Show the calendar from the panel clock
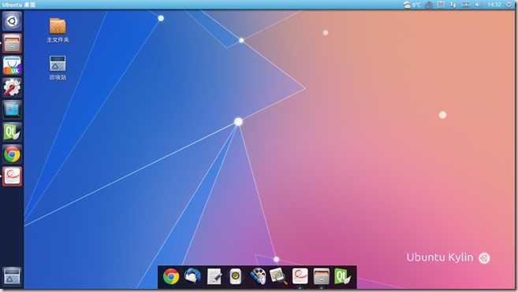518x292 pixels. click(494, 4)
